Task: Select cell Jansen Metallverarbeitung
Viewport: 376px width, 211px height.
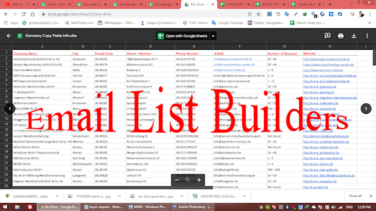Action: pyautogui.click(x=42, y=136)
